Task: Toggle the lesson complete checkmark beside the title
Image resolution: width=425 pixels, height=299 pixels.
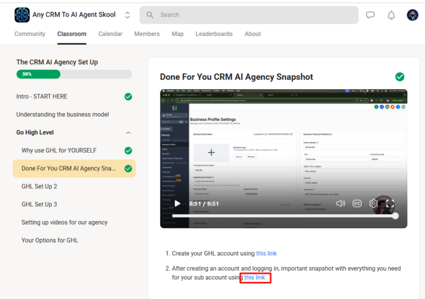Action: [400, 77]
